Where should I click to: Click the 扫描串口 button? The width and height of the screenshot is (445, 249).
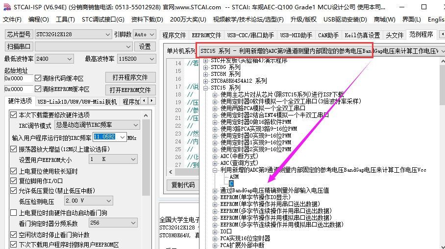[19, 46]
